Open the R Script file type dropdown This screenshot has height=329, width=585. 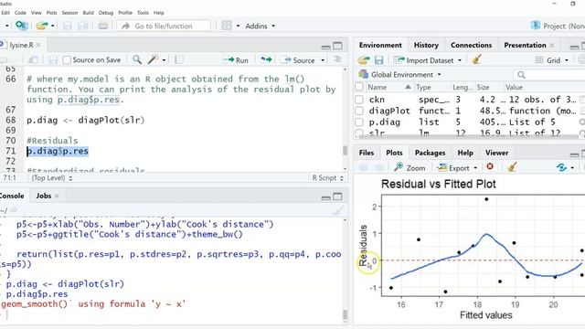tap(327, 178)
